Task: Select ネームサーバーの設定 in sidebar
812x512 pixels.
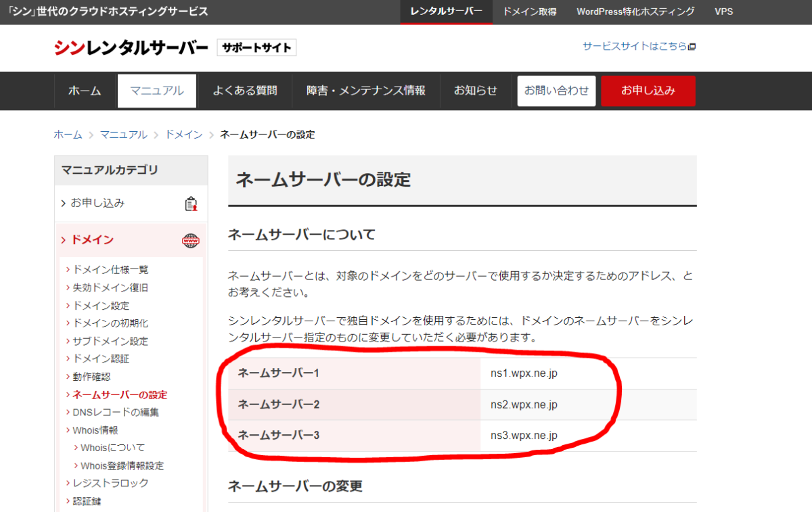Action: click(120, 394)
